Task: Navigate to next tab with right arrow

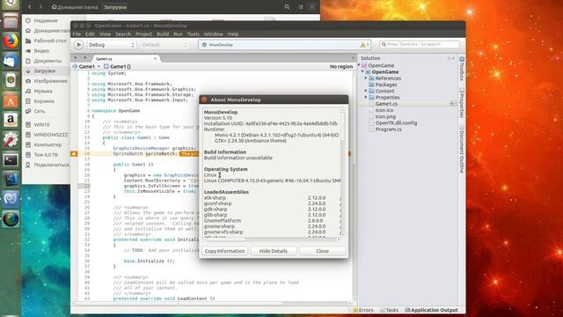Action: [84, 58]
